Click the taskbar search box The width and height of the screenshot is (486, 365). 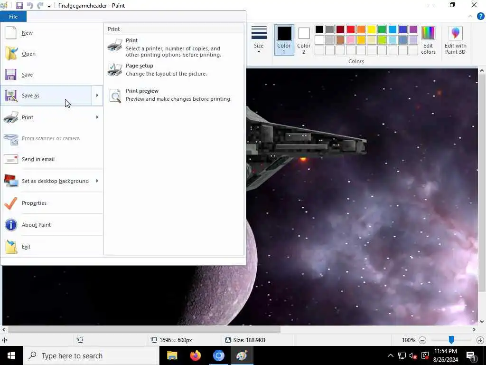(91, 355)
